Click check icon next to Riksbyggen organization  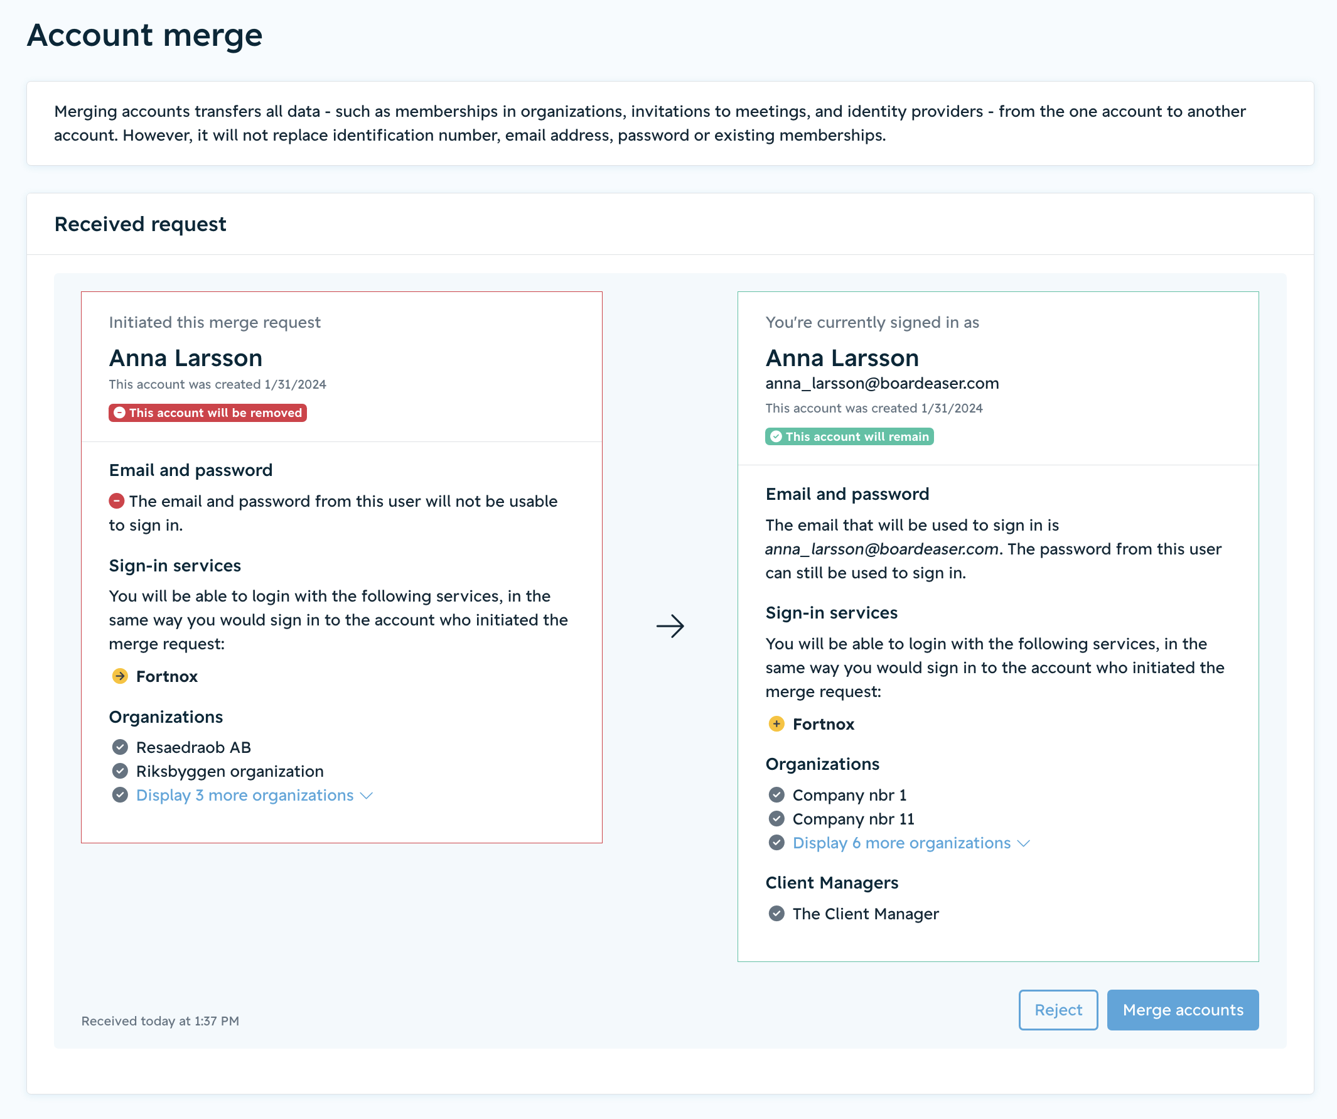point(120,770)
